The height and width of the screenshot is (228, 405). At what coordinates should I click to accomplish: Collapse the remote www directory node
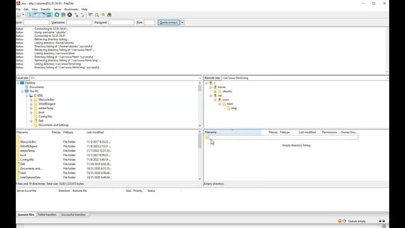215,100
